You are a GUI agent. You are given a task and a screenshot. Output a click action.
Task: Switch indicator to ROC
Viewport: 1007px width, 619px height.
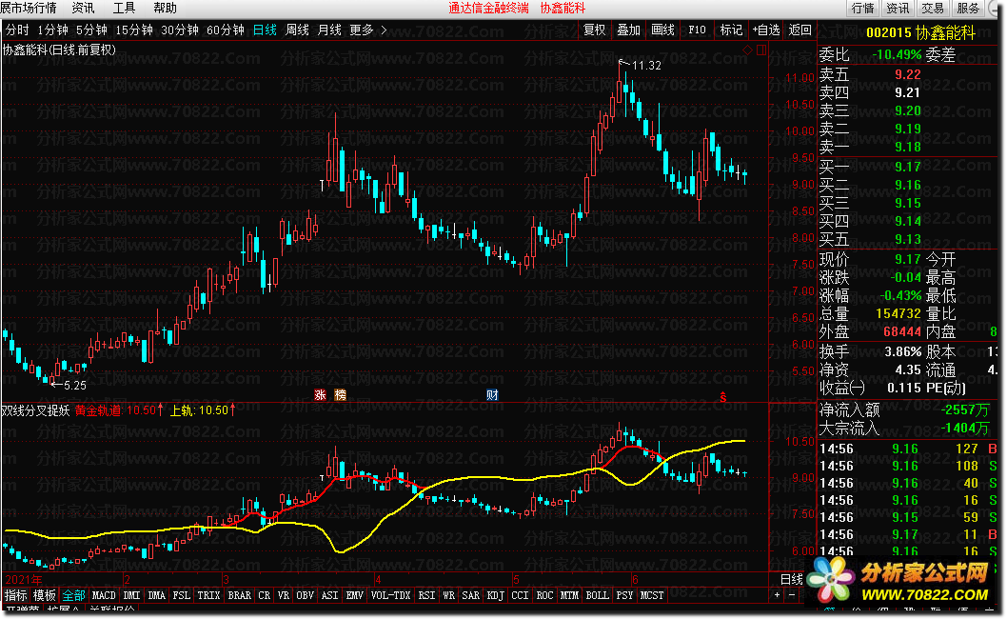pyautogui.click(x=544, y=595)
